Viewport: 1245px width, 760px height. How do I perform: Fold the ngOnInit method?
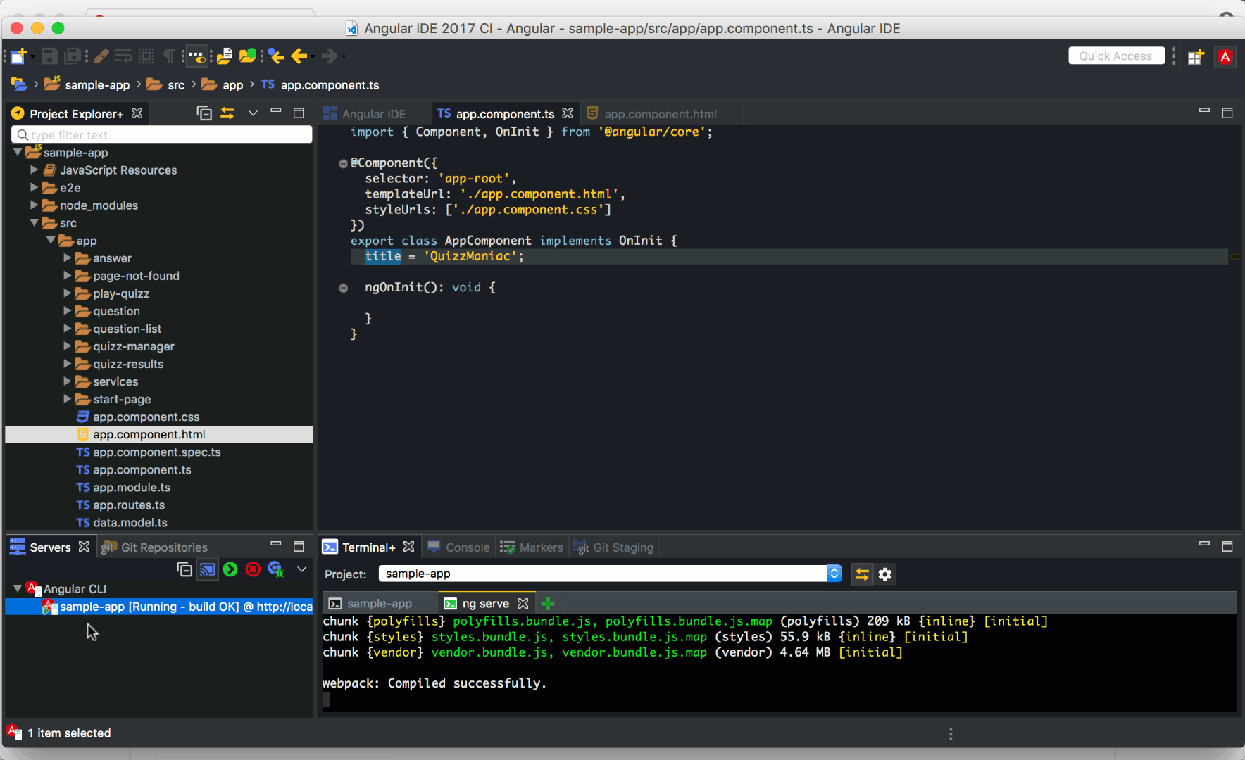point(343,288)
